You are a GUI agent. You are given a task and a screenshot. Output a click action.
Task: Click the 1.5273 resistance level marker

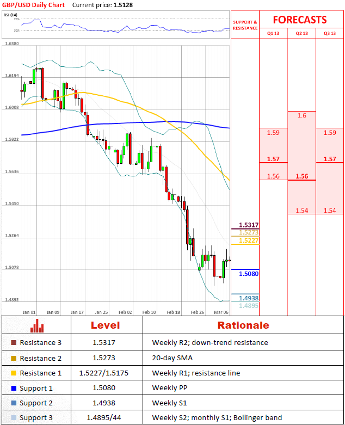pyautogui.click(x=249, y=232)
